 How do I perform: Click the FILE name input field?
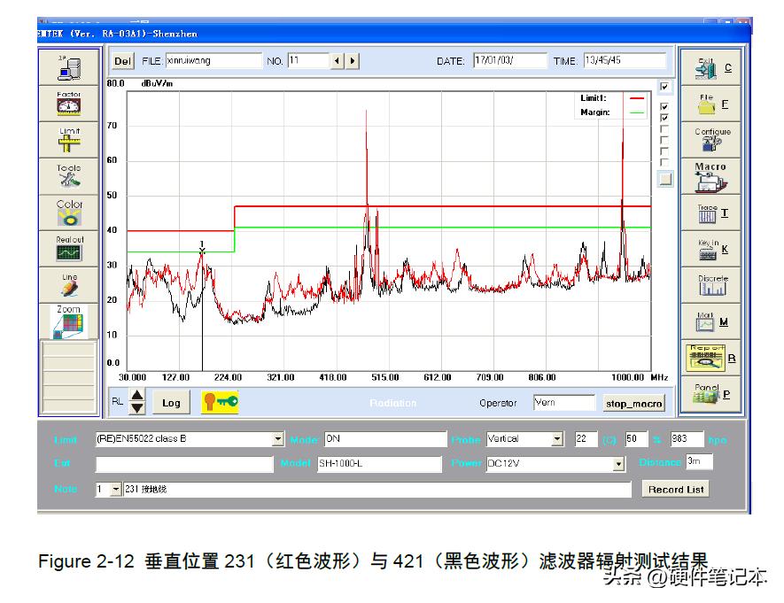(x=214, y=61)
